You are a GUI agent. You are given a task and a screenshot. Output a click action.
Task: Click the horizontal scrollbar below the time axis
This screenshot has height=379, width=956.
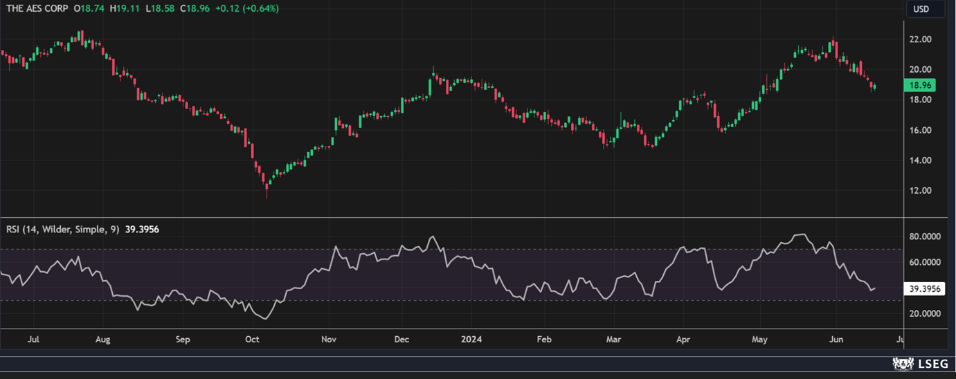(450, 352)
